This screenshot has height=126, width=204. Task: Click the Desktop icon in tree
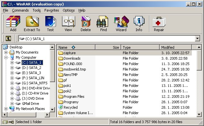coord(5,47)
